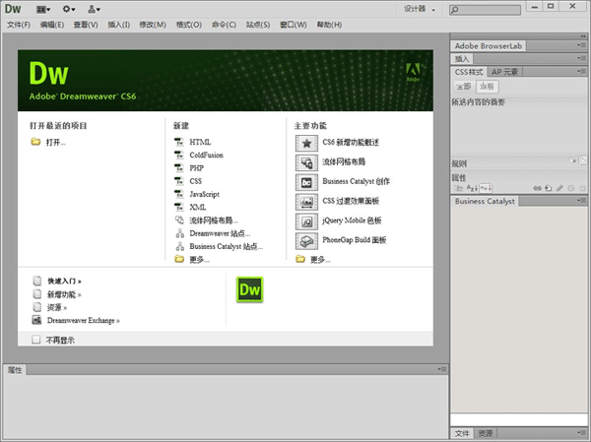Click the search input field
This screenshot has height=442, width=591.
522,10
